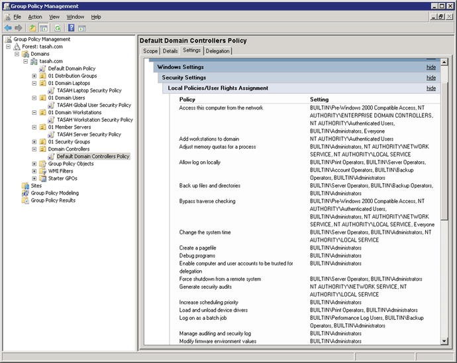
Task: Expand the Group Policy Objects node
Action: click(x=34, y=163)
